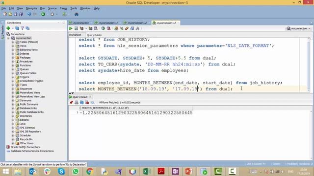Screen dimensions: 314x176
Task: Click the green Run Statement play button
Action: (71, 28)
